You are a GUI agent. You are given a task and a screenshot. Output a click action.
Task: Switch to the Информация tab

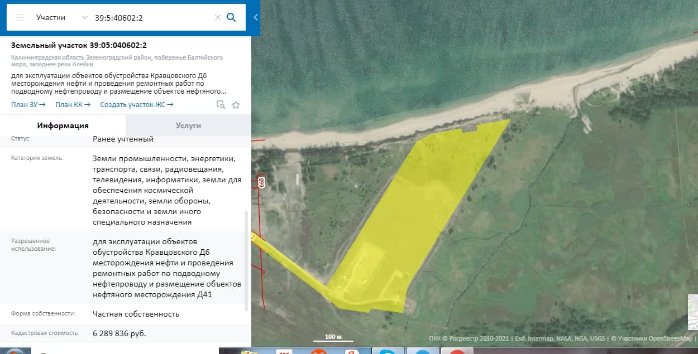[x=63, y=125]
